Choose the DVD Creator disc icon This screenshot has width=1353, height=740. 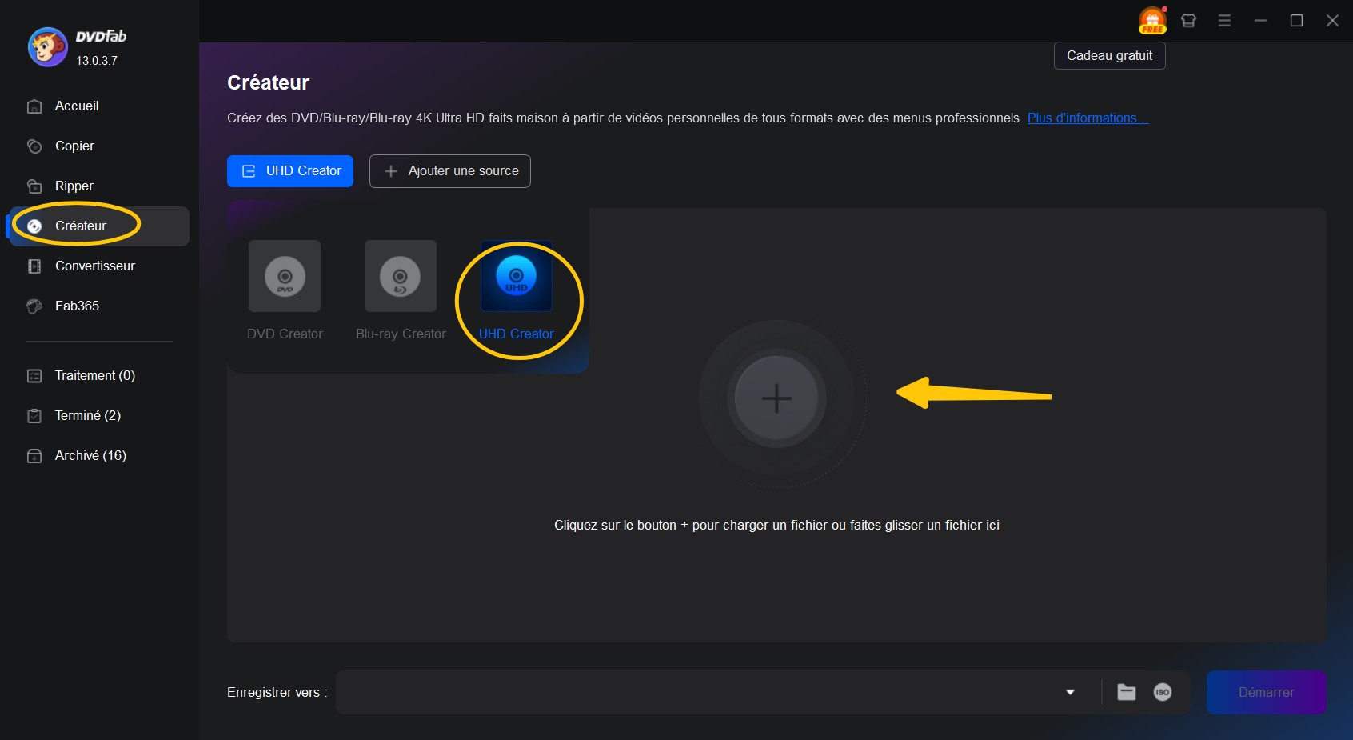click(x=285, y=276)
